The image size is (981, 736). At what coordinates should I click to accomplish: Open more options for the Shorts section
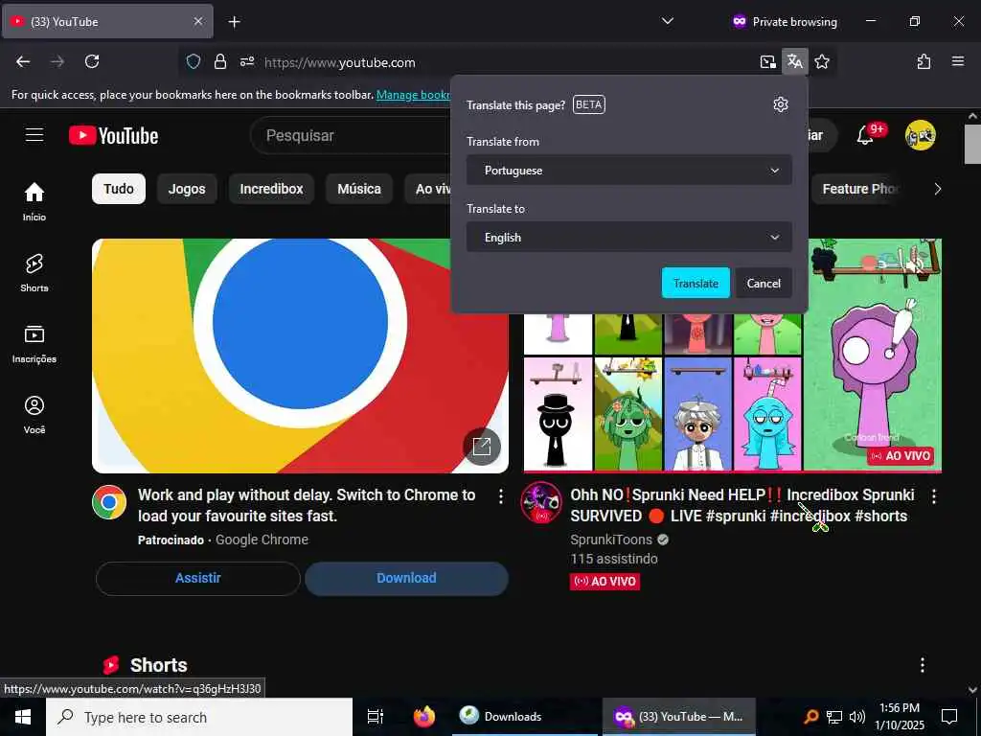tap(923, 665)
